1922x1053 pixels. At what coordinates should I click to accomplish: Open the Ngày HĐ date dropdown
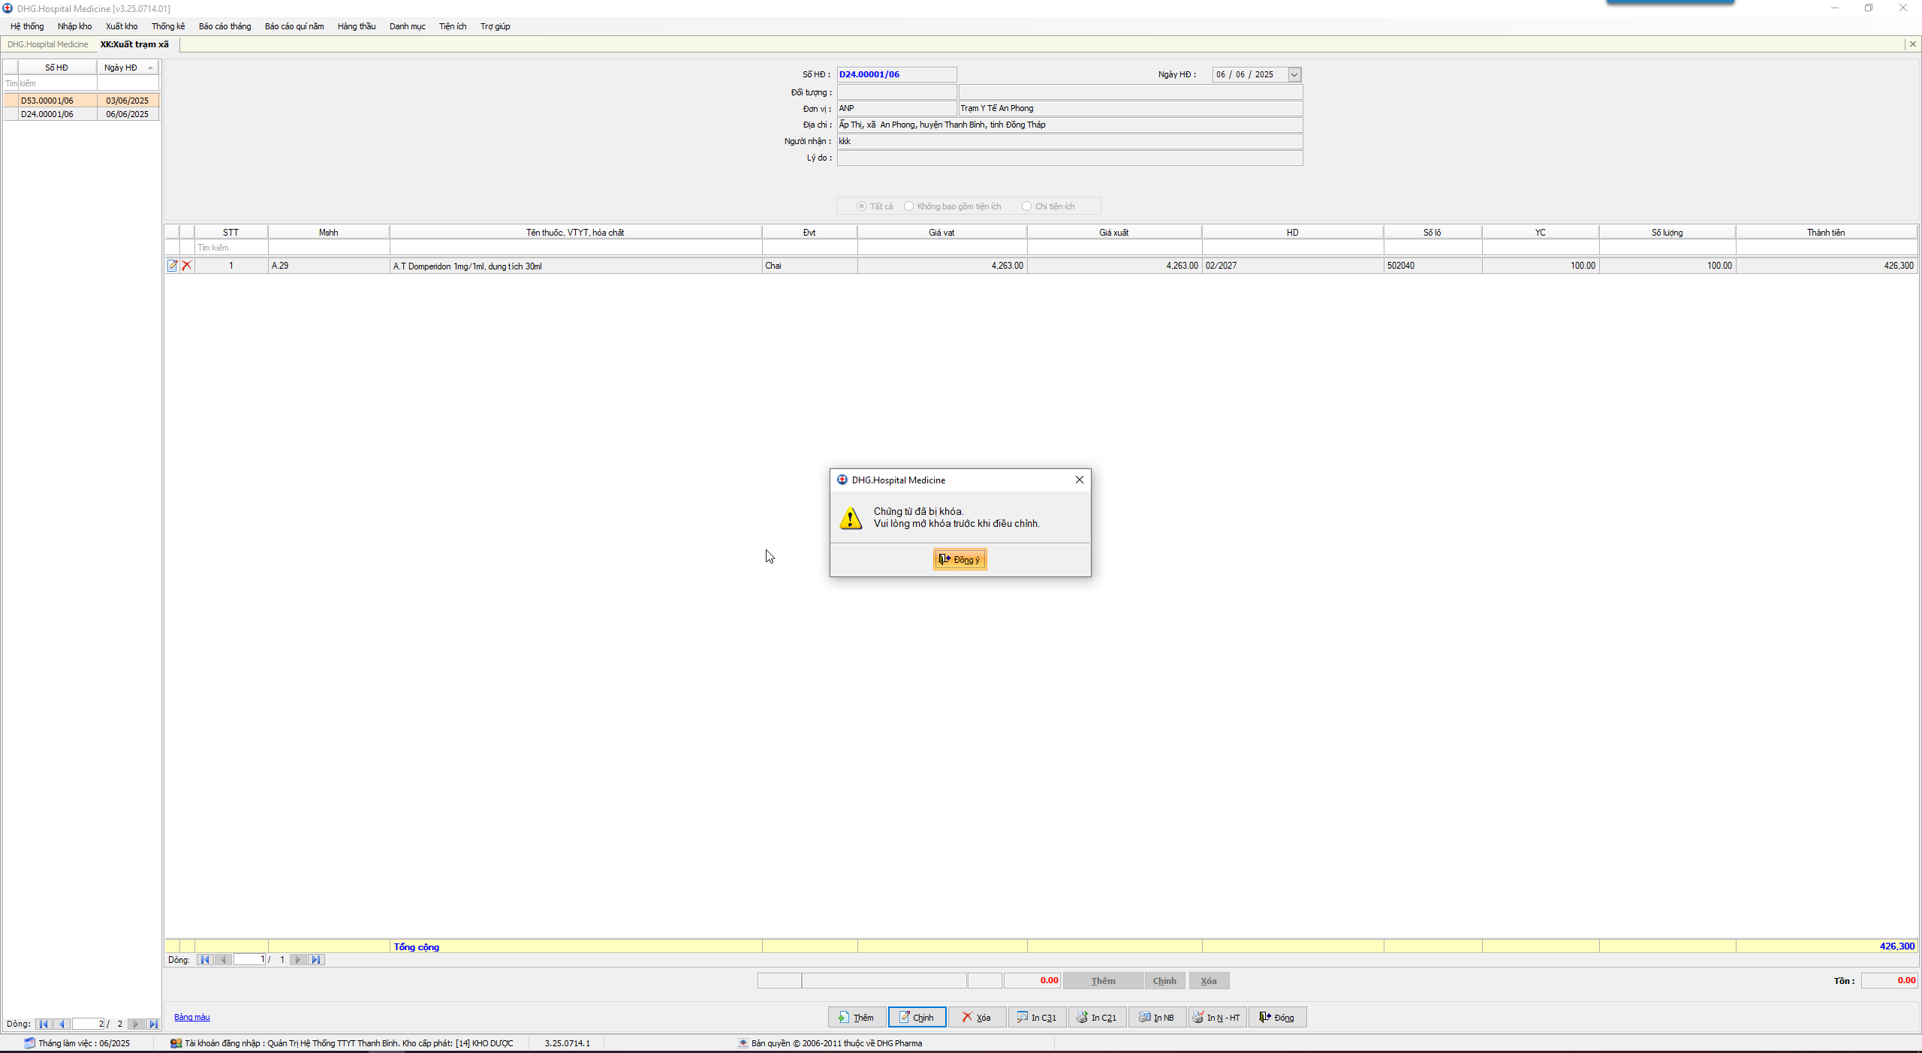coord(1294,74)
